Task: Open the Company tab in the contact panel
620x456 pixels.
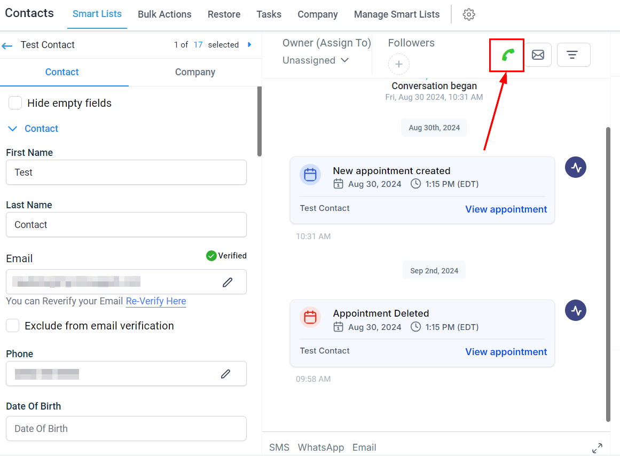Action: pos(195,72)
